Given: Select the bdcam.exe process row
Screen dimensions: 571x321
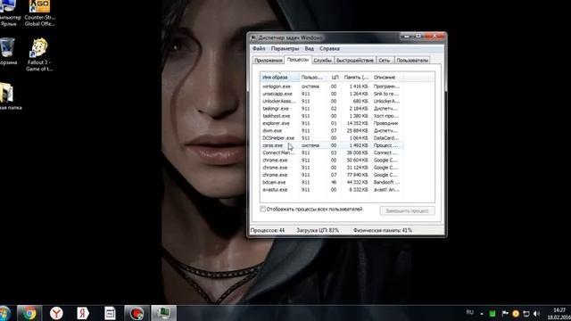Looking at the screenshot, I should click(x=331, y=182).
